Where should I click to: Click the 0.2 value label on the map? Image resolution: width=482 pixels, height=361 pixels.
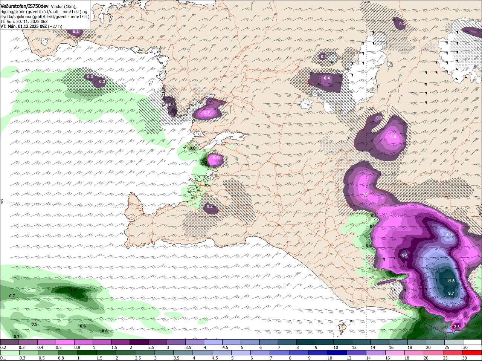click(x=210, y=206)
